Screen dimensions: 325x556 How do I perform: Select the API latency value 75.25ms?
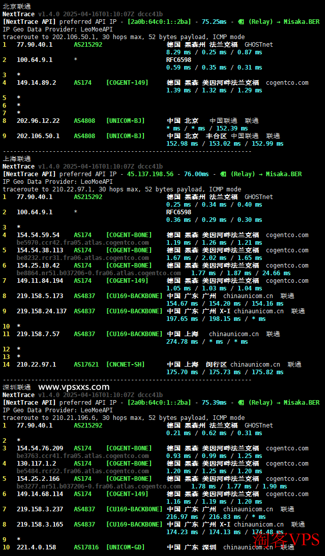point(214,22)
